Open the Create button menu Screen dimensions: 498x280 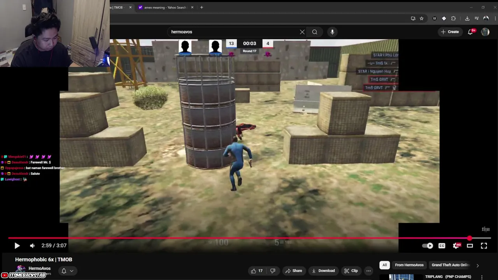(x=450, y=32)
